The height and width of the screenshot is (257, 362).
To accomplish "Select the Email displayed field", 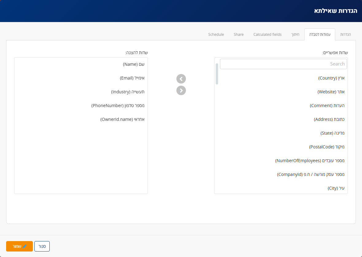I will [81, 78].
